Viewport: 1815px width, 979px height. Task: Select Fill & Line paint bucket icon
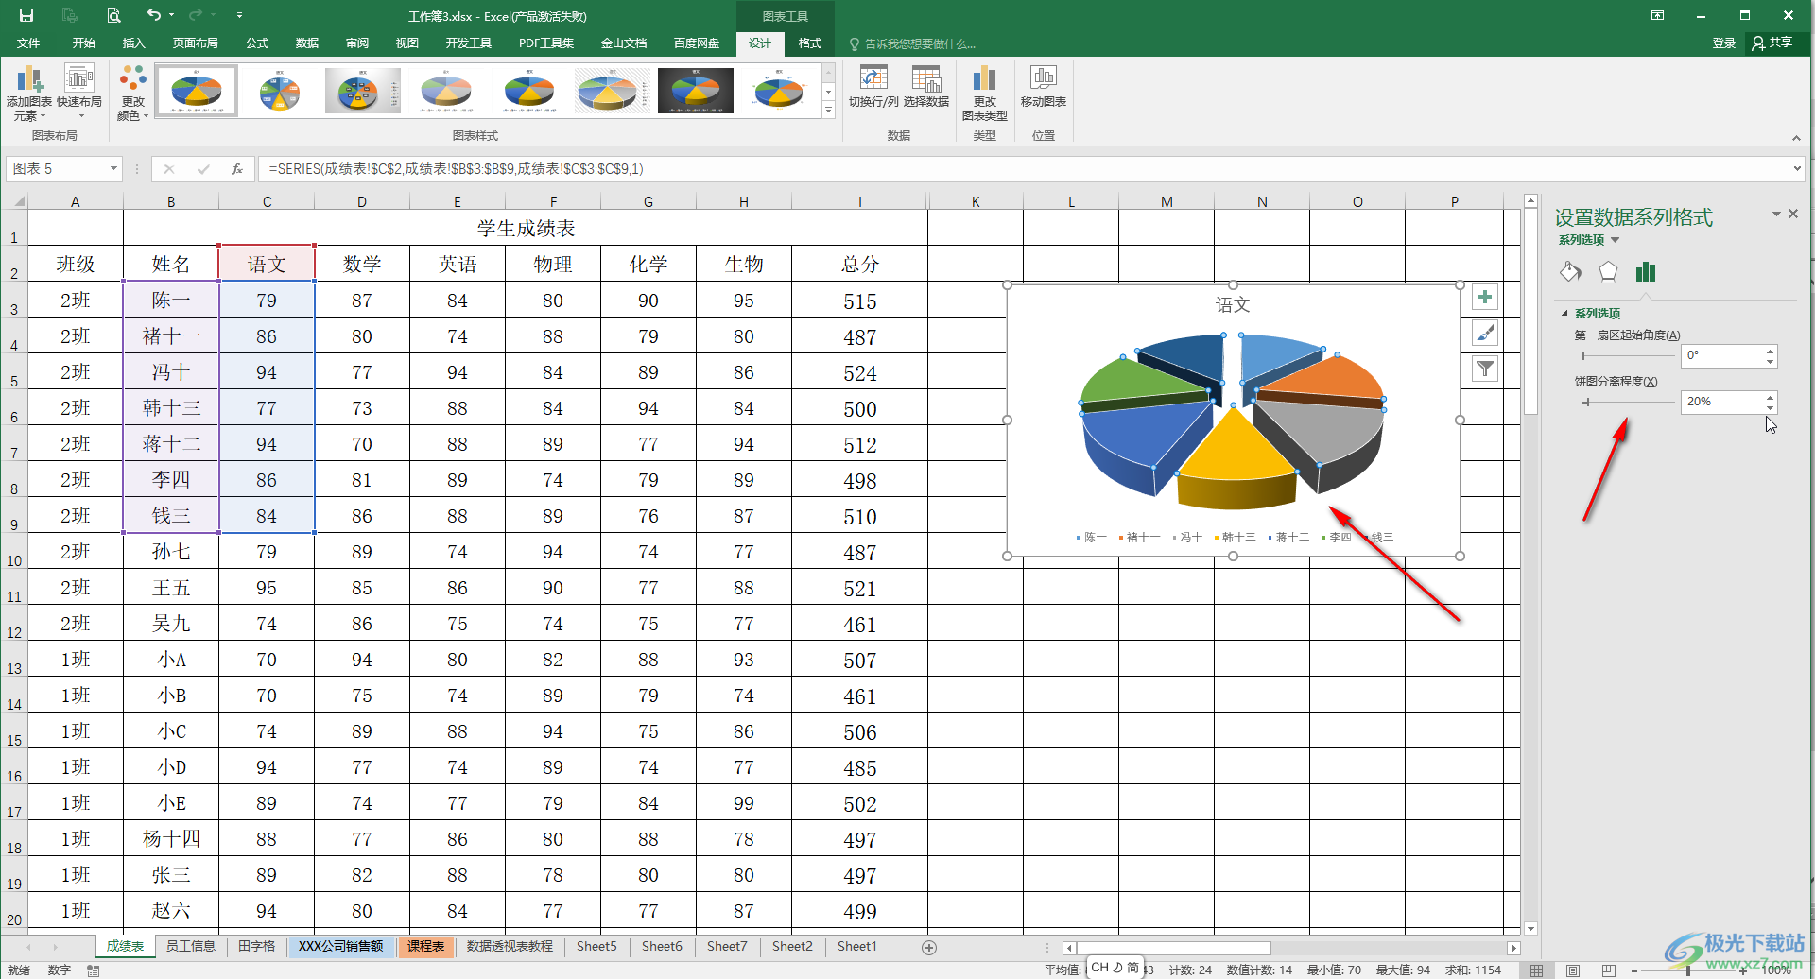click(1570, 272)
